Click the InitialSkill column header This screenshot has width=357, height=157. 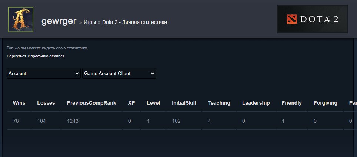coord(184,103)
